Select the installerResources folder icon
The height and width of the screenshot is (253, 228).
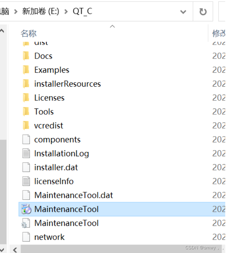coord(26,84)
